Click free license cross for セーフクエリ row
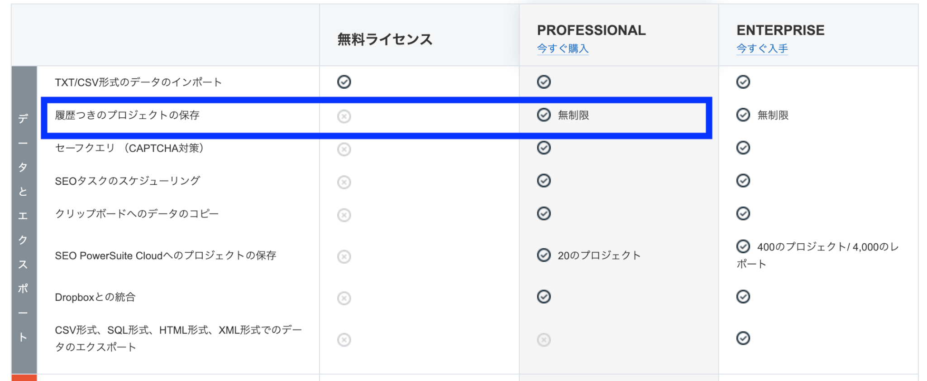The width and height of the screenshot is (927, 381). click(344, 149)
